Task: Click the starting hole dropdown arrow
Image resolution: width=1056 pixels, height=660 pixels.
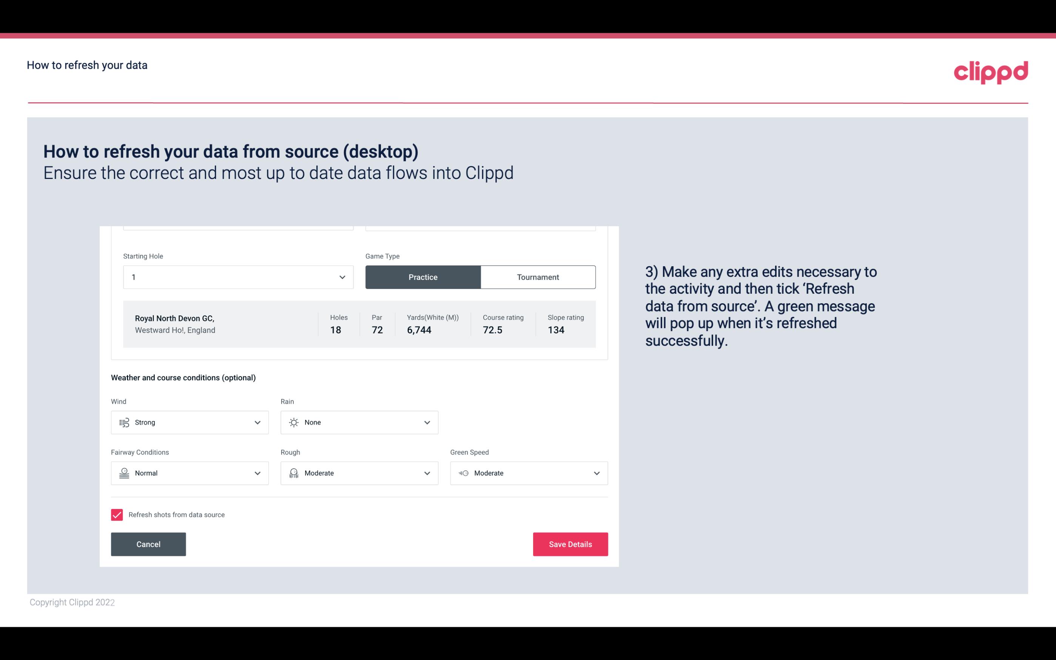Action: click(342, 277)
